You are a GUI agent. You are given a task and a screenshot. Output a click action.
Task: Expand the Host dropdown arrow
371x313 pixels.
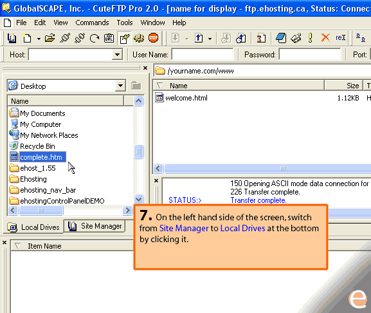(117, 55)
